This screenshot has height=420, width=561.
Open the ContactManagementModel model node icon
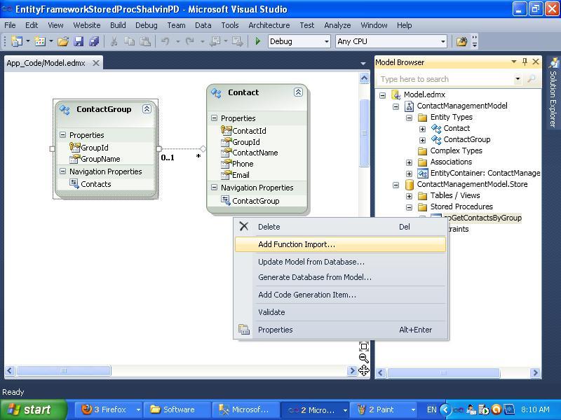point(410,106)
